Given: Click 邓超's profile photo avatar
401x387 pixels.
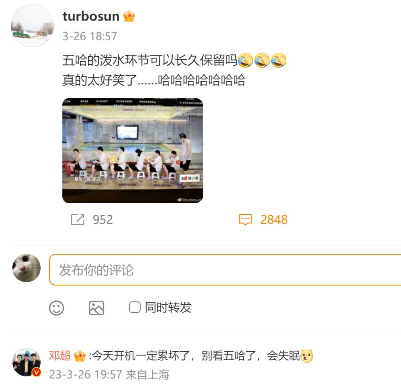Looking at the screenshot, I should click(27, 363).
